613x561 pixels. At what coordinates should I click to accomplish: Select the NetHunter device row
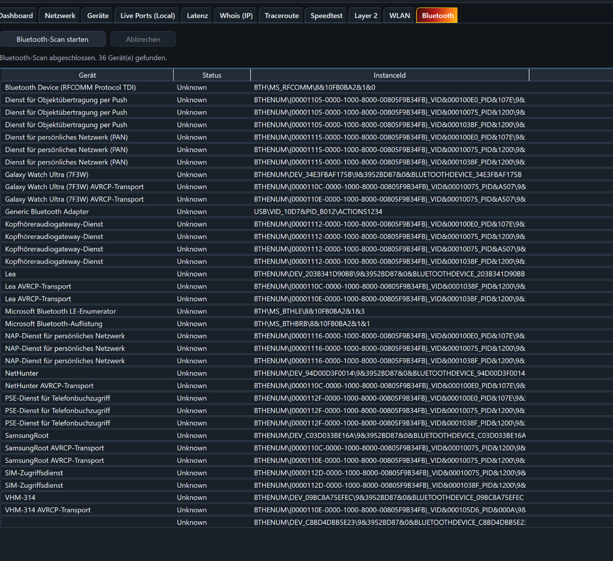coord(306,373)
